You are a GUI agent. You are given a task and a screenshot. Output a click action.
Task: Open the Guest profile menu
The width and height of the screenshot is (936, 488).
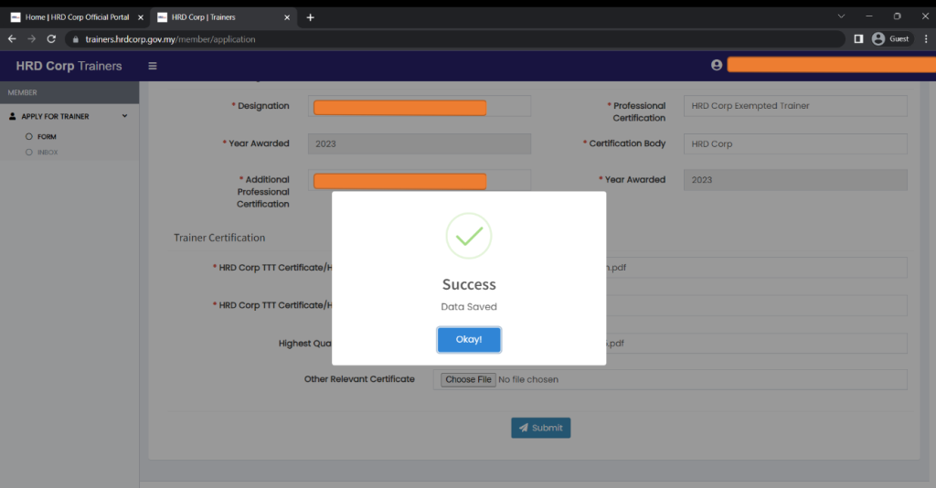890,39
